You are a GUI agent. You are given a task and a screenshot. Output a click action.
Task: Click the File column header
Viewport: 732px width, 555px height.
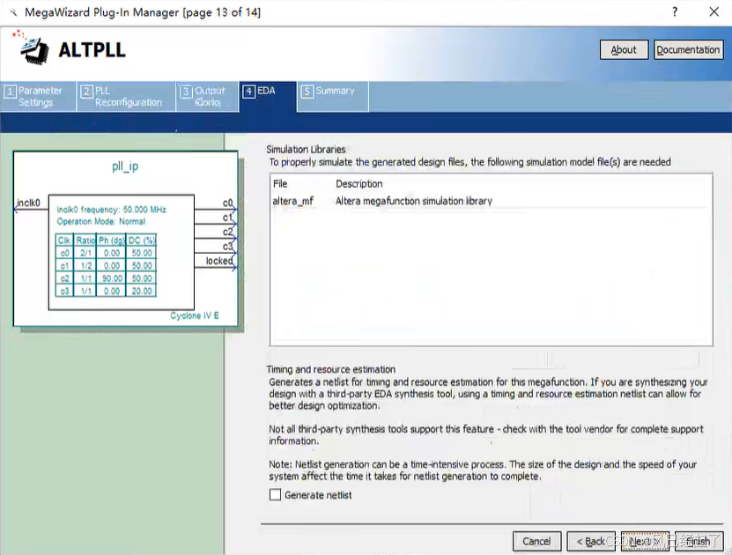click(x=280, y=184)
